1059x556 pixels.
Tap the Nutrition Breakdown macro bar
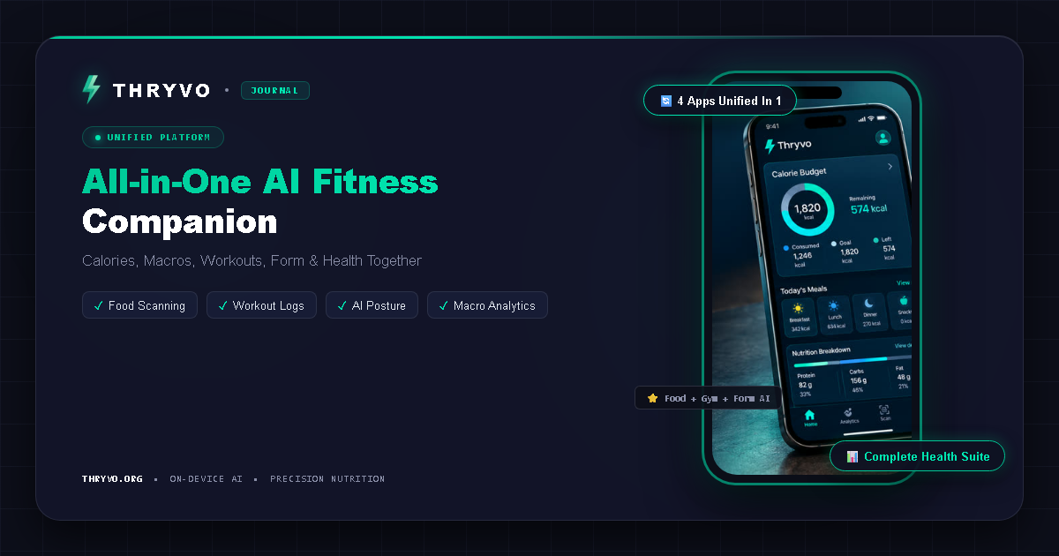point(852,361)
